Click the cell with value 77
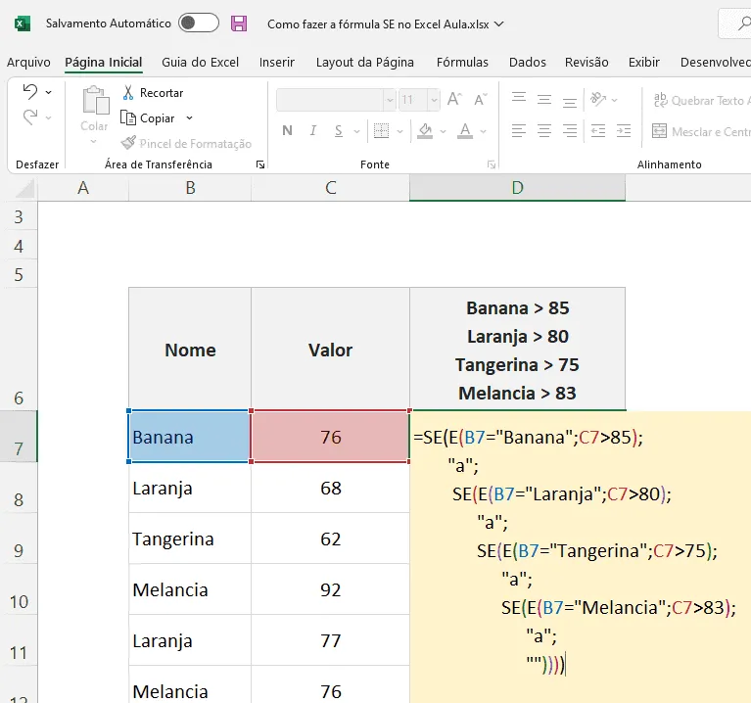Image resolution: width=751 pixels, height=703 pixels. tap(331, 640)
